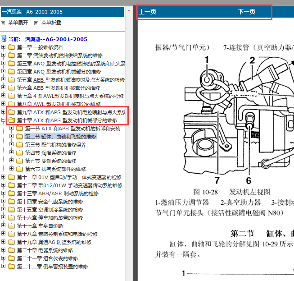Click the 一汽奥迪--A6-2001-2005 title bar
Image resolution: width=294 pixels, height=281 pixels.
click(x=62, y=12)
